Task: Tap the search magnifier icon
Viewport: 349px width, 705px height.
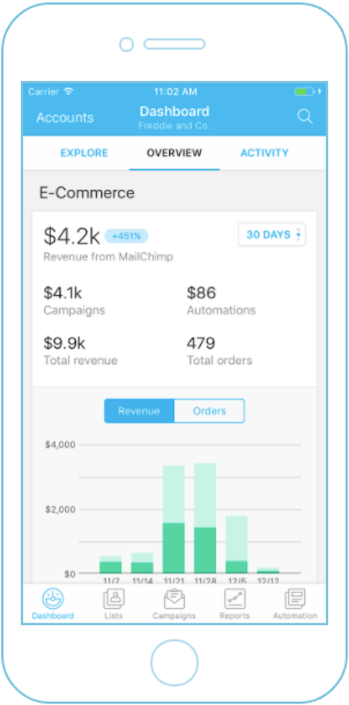Action: click(305, 117)
